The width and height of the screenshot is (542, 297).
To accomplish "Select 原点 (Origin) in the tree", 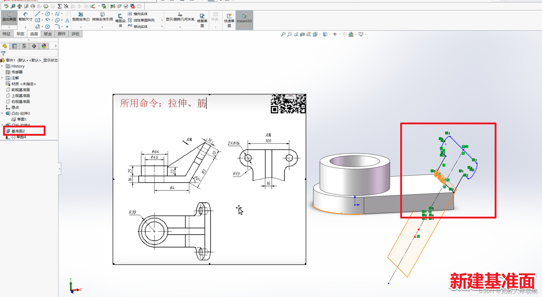I will click(13, 107).
